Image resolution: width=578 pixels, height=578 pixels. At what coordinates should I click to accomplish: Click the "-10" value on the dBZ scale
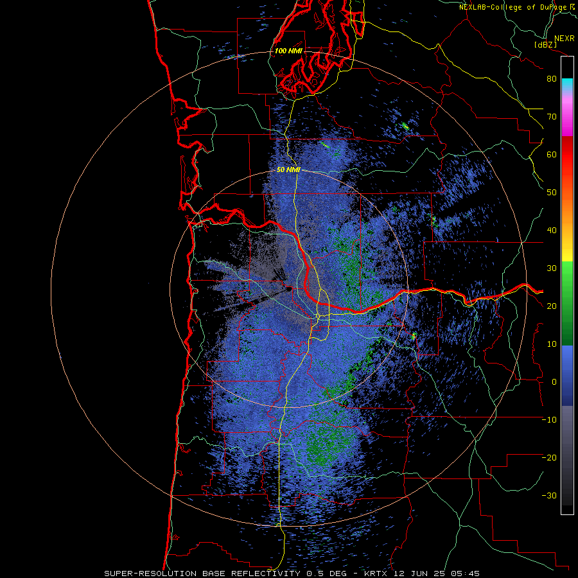click(549, 420)
